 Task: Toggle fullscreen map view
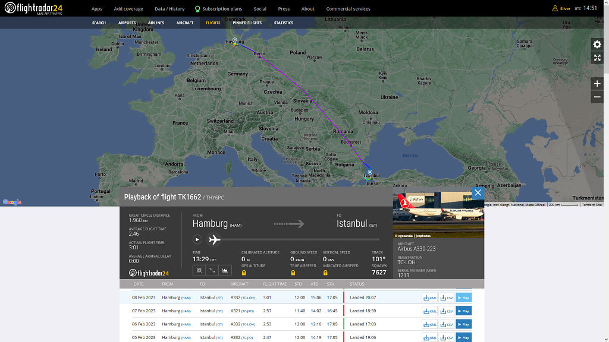pos(597,58)
